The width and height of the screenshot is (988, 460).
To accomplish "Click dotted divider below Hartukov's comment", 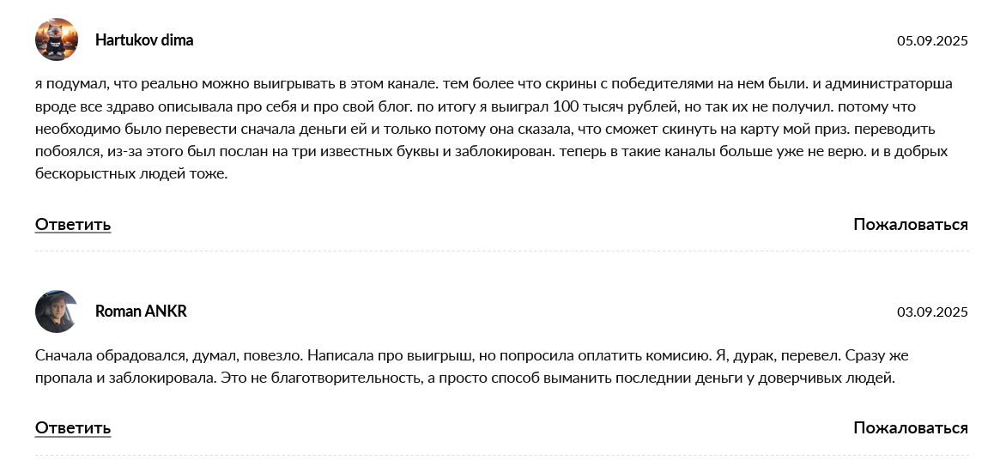I will tap(501, 251).
